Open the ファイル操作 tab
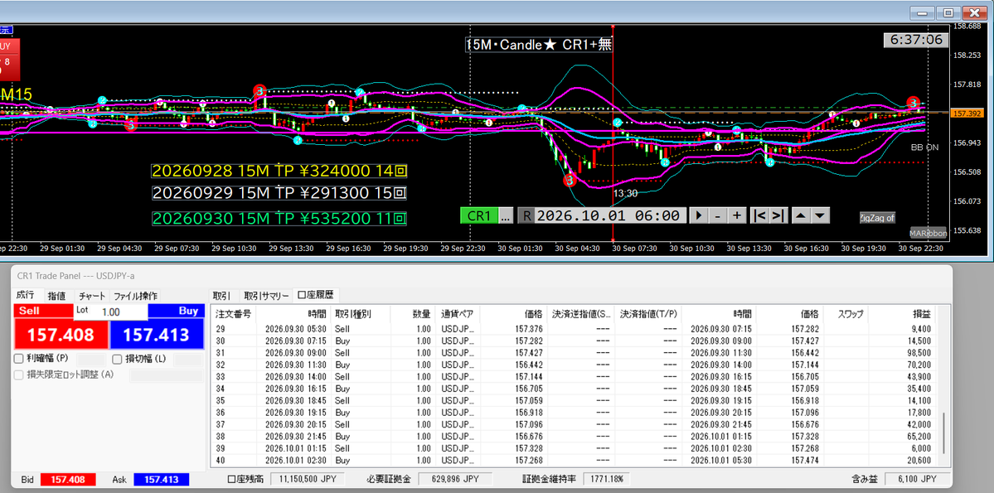The width and height of the screenshot is (994, 493). coord(136,296)
